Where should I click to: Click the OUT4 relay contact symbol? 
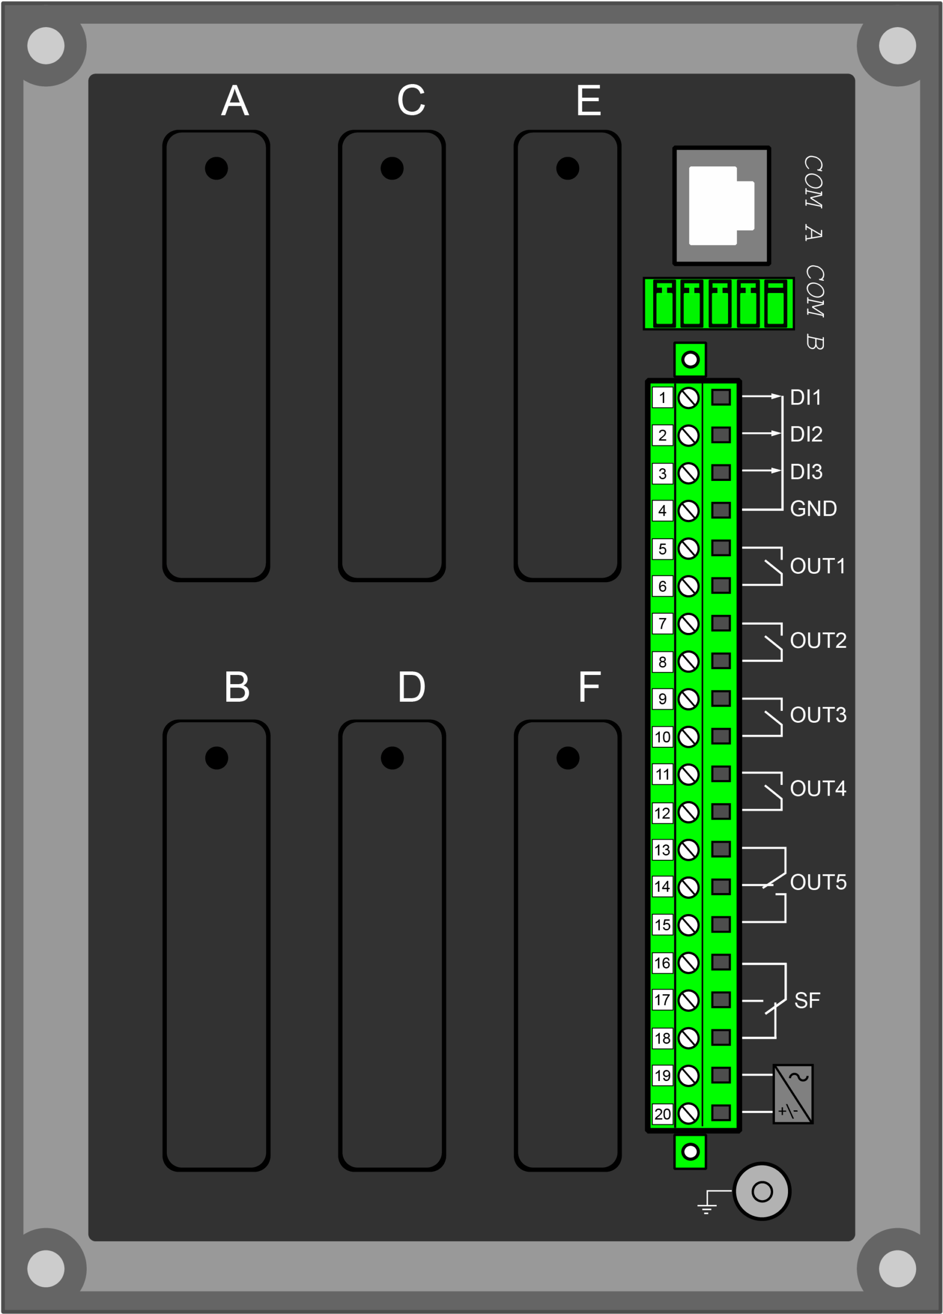point(762,791)
